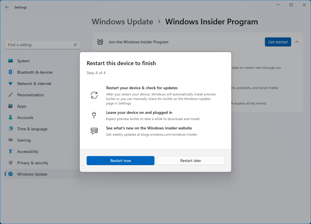Click the Accounts person icon
The width and height of the screenshot is (311, 224).
10,118
